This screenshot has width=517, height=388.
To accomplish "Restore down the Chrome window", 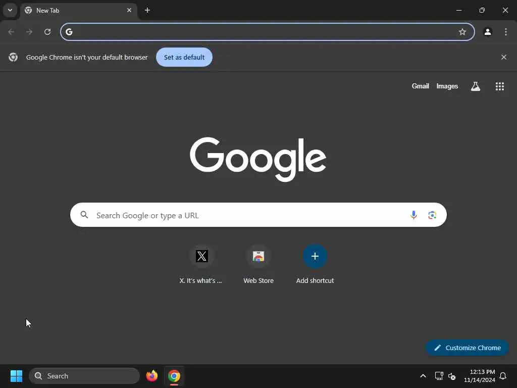I will click(482, 10).
